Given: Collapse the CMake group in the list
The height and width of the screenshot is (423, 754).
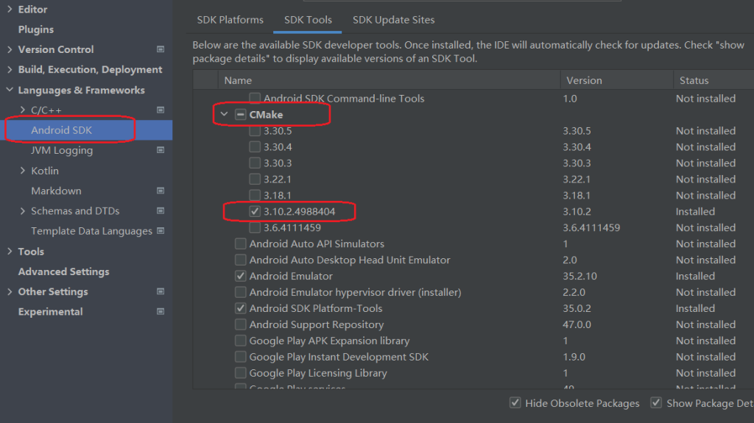Looking at the screenshot, I should [x=224, y=115].
